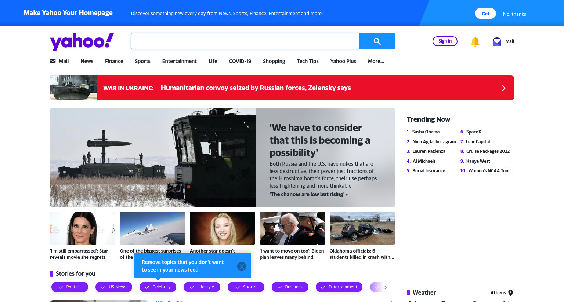Screen dimensions: 564x302
Task: Open the War in Ukraine banner arrow
Action: click(504, 88)
